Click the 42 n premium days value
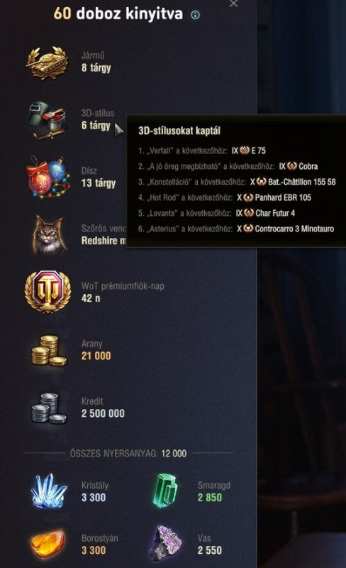This screenshot has width=346, height=568. tap(91, 298)
